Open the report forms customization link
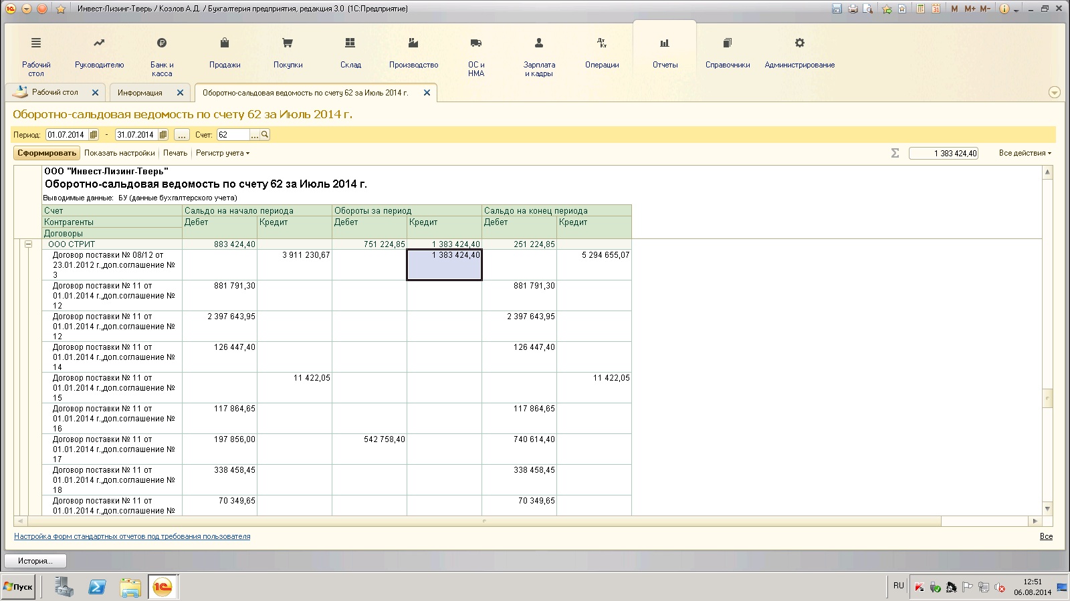1070x601 pixels. (x=132, y=536)
